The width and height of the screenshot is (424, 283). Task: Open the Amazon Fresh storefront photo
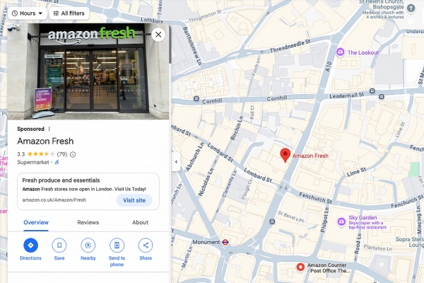[x=88, y=71]
